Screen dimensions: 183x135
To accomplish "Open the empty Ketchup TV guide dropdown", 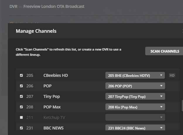I will click(x=135, y=117).
